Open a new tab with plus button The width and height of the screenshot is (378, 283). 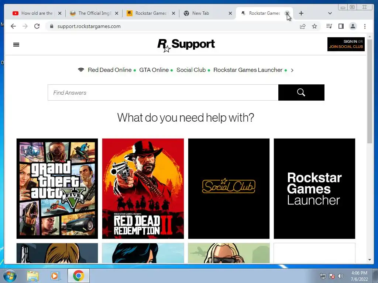click(x=301, y=13)
